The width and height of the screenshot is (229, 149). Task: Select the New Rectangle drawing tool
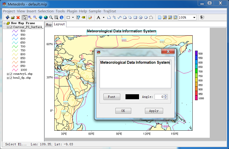click(x=135, y=17)
